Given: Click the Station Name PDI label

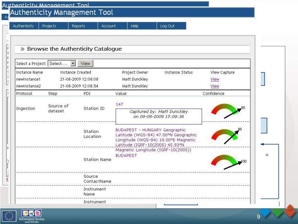Looking at the screenshot, I should tap(97, 160).
